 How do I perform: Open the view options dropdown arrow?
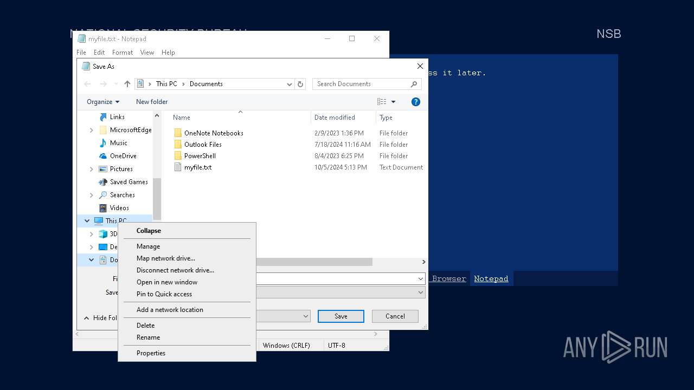(394, 102)
